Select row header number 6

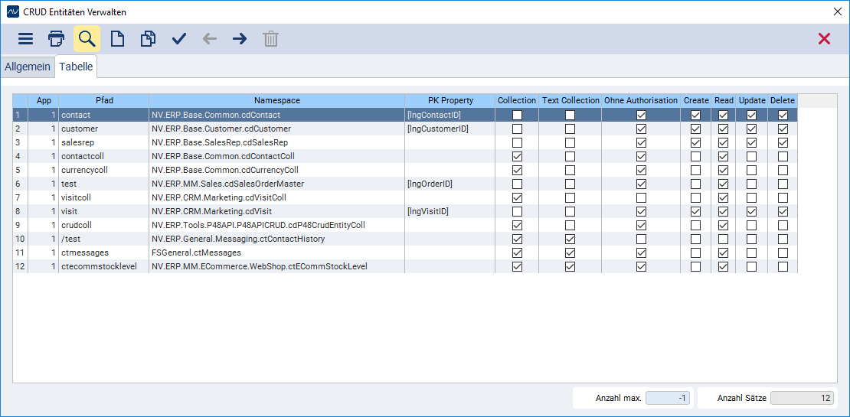(21, 184)
